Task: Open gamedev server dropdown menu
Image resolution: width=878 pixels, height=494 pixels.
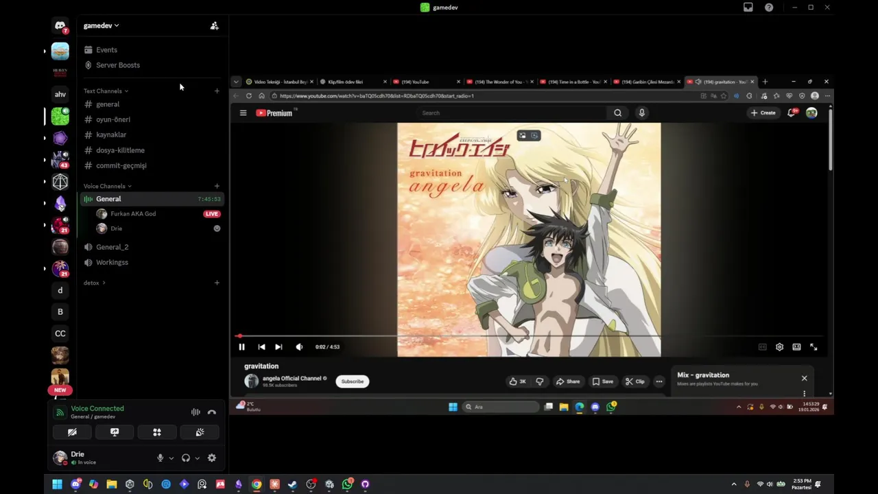Action: [x=101, y=25]
